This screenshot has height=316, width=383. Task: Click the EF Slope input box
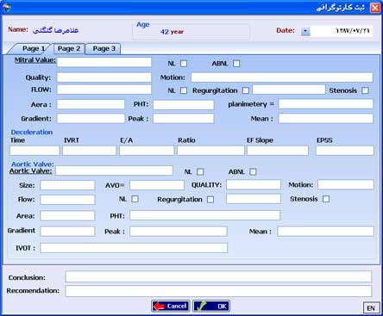[278, 151]
